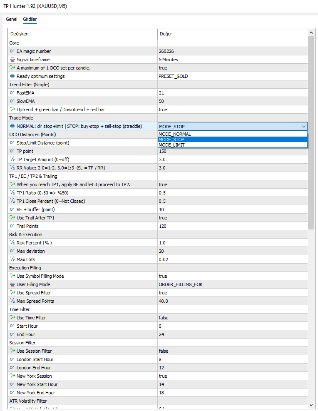
Task: Select the London End Hour value 12
Action: click(233, 368)
